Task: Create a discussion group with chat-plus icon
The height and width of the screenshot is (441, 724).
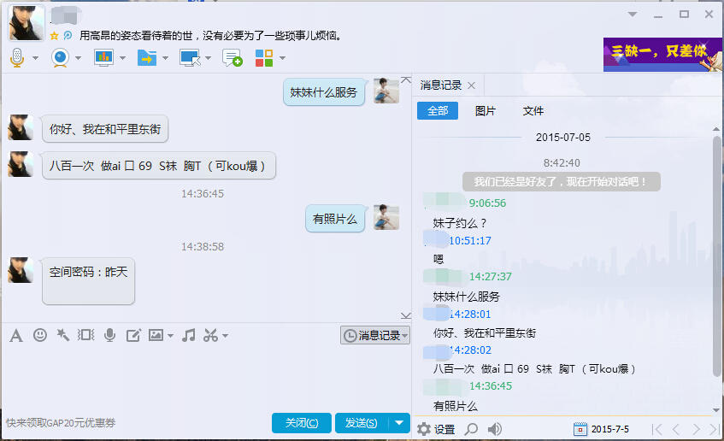Action: (233, 58)
